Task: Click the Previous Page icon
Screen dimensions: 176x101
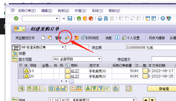Action: (x=127, y=18)
